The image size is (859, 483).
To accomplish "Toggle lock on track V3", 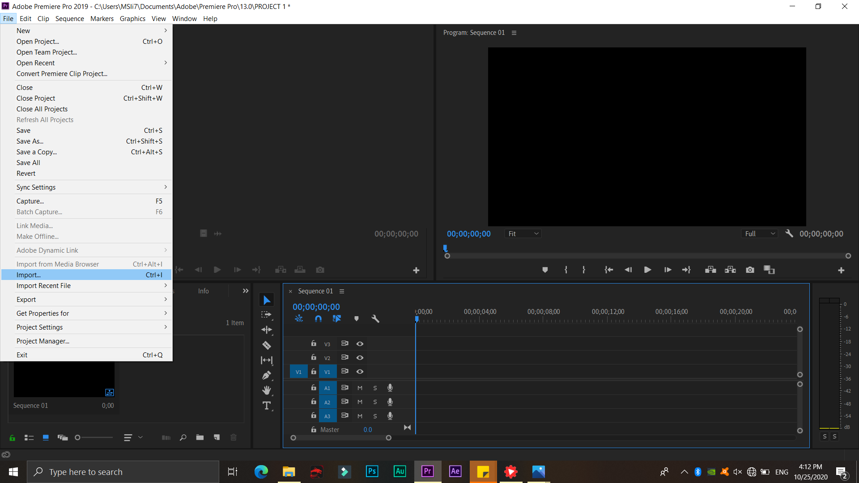I will [x=314, y=343].
